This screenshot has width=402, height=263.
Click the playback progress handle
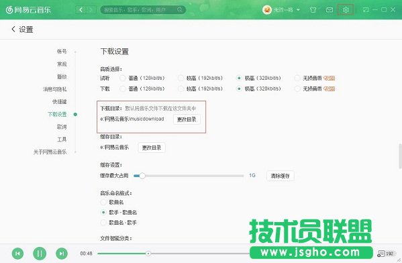pyautogui.click(x=148, y=254)
